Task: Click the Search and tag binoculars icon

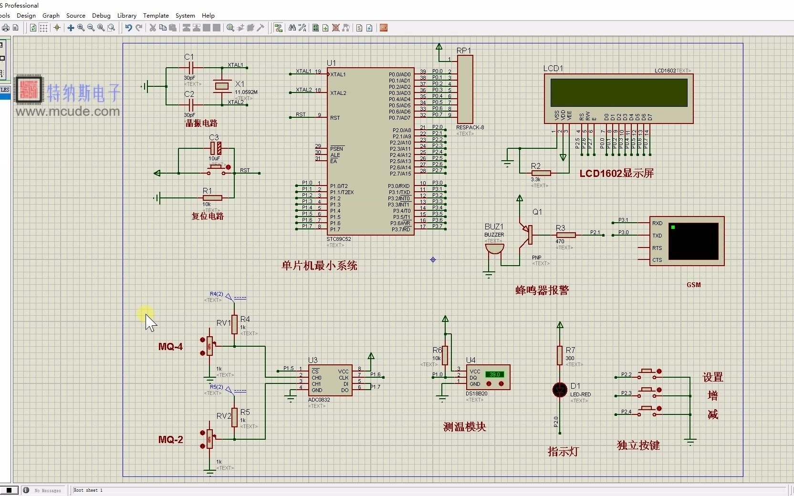Action: [x=292, y=28]
